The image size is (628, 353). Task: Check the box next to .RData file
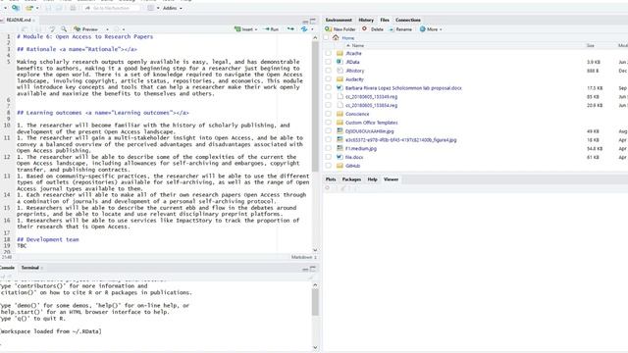tap(329, 62)
